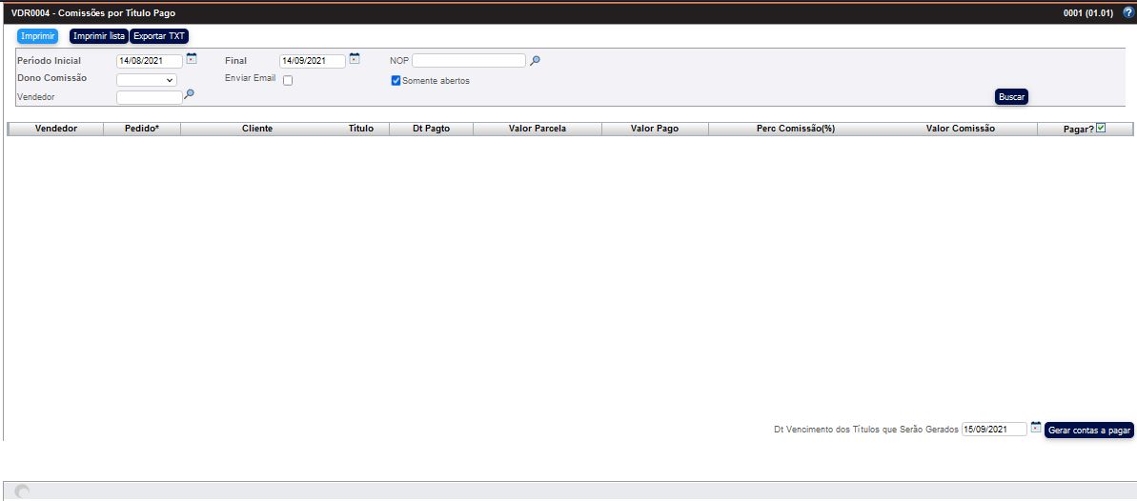
Task: Click the Vendedor search magnifier icon
Action: [190, 94]
